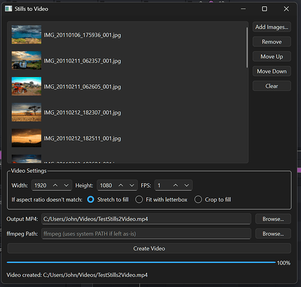The height and width of the screenshot is (287, 301).
Task: Move the selected image up
Action: pyautogui.click(x=272, y=57)
